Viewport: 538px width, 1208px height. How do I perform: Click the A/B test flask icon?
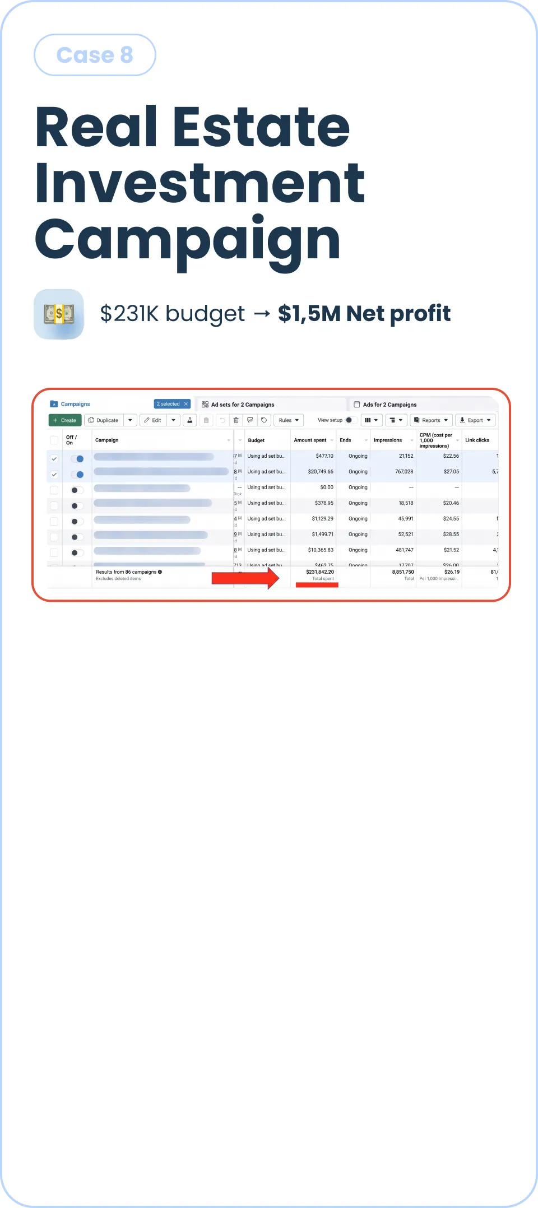[x=190, y=420]
